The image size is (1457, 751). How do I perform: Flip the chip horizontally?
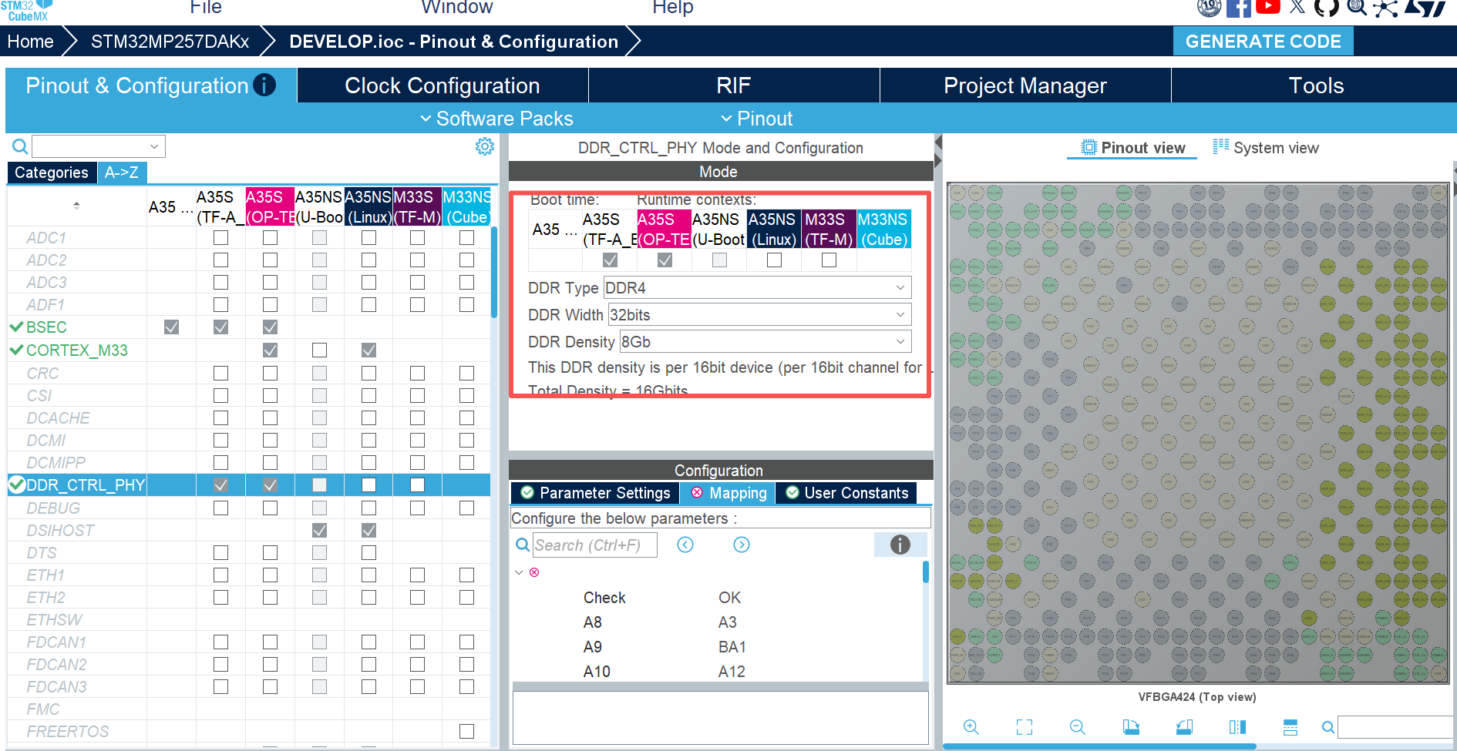pos(1237,727)
